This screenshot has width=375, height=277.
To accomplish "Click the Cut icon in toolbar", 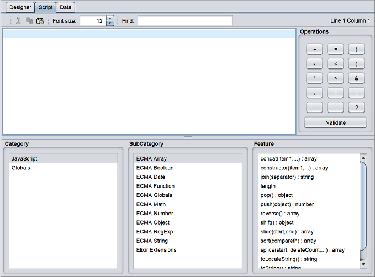I will pos(18,21).
